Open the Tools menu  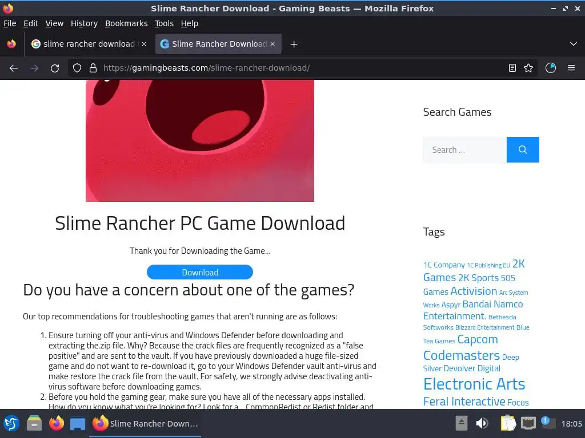(x=164, y=23)
